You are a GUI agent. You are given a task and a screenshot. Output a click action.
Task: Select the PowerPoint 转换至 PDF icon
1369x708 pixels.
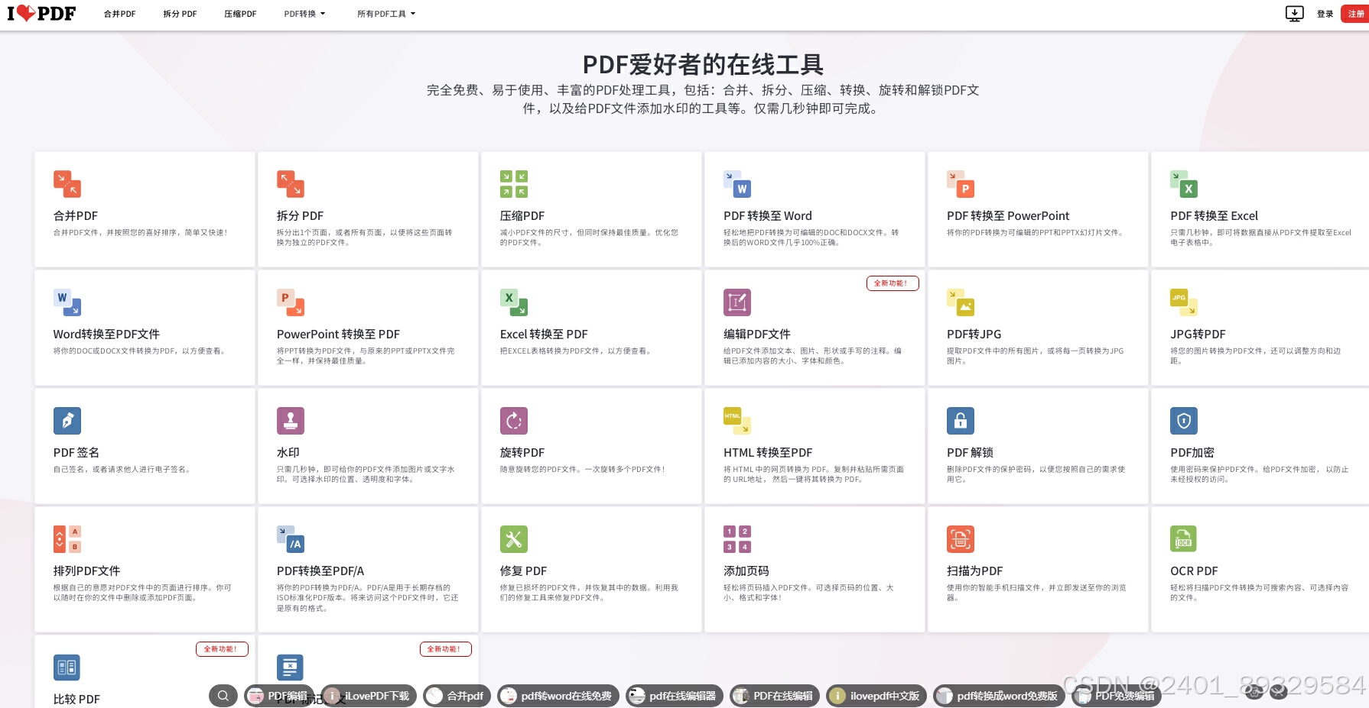point(291,302)
